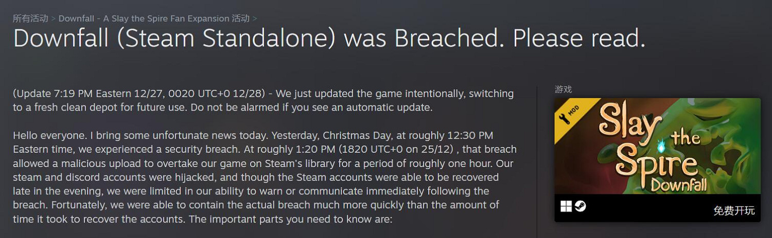Click the '0020 UTC+0 12/28' timestamp text
The image size is (772, 238).
[x=216, y=94]
